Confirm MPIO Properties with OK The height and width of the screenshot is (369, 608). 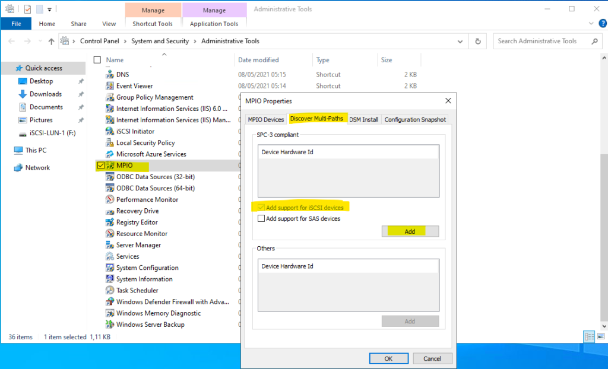[388, 358]
